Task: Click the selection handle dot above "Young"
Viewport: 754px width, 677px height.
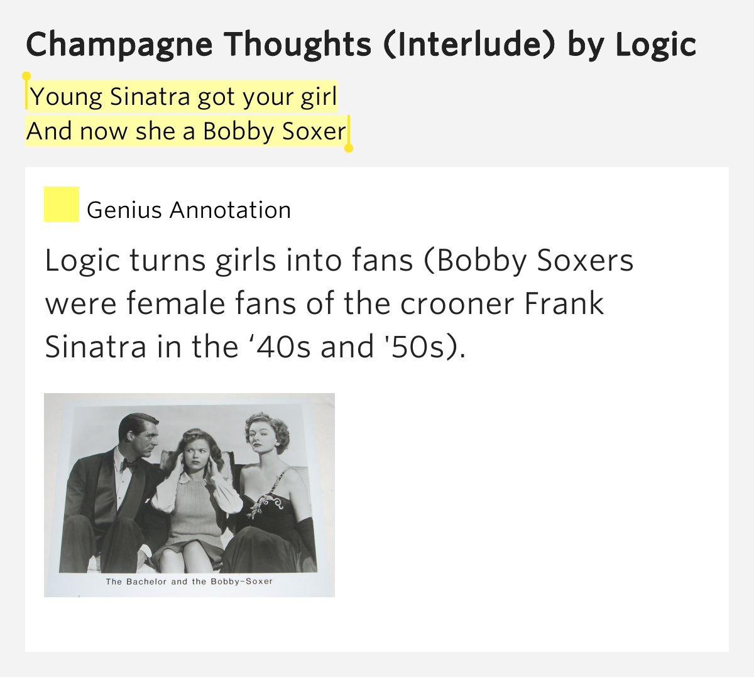Action: [x=26, y=76]
